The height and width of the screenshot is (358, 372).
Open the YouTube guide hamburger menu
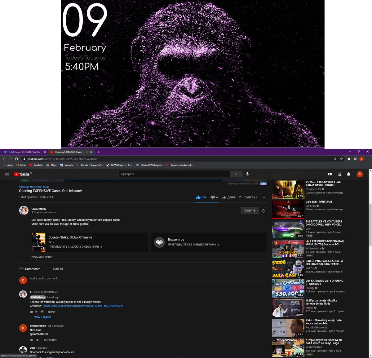(x=7, y=174)
